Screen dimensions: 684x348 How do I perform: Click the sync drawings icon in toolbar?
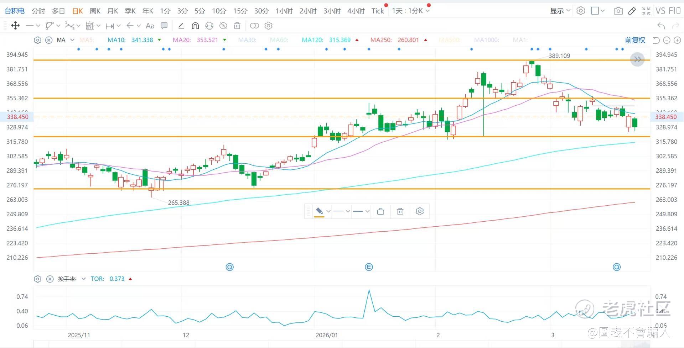209,26
